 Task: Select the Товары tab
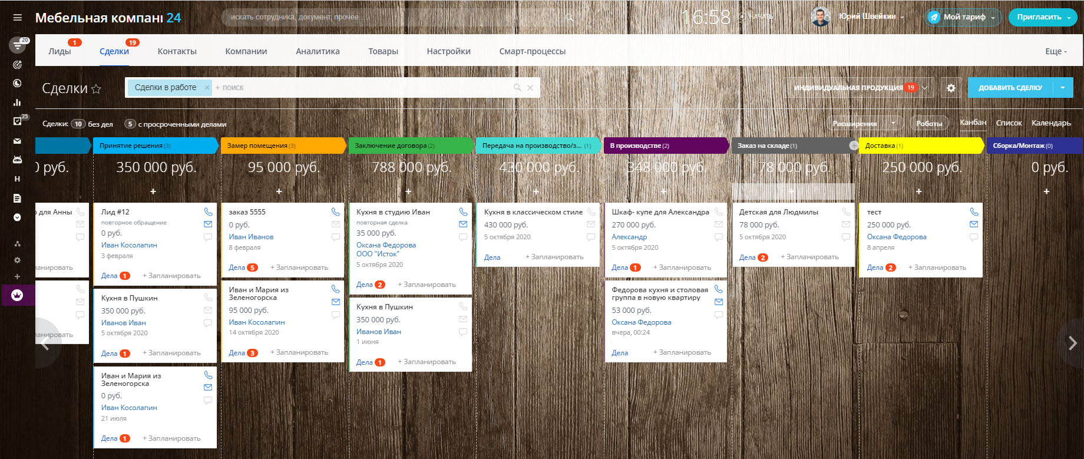click(384, 51)
